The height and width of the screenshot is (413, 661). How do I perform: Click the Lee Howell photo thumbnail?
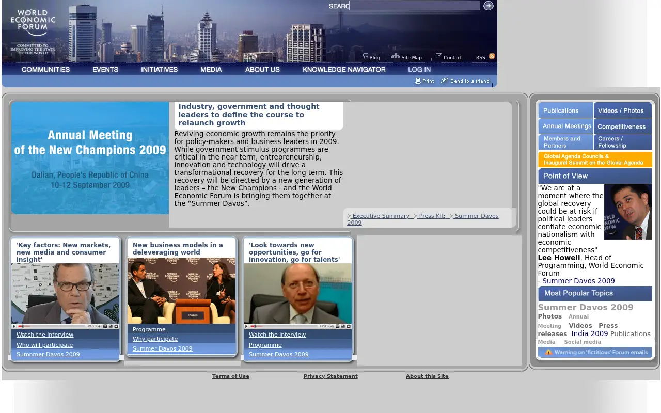coord(628,212)
